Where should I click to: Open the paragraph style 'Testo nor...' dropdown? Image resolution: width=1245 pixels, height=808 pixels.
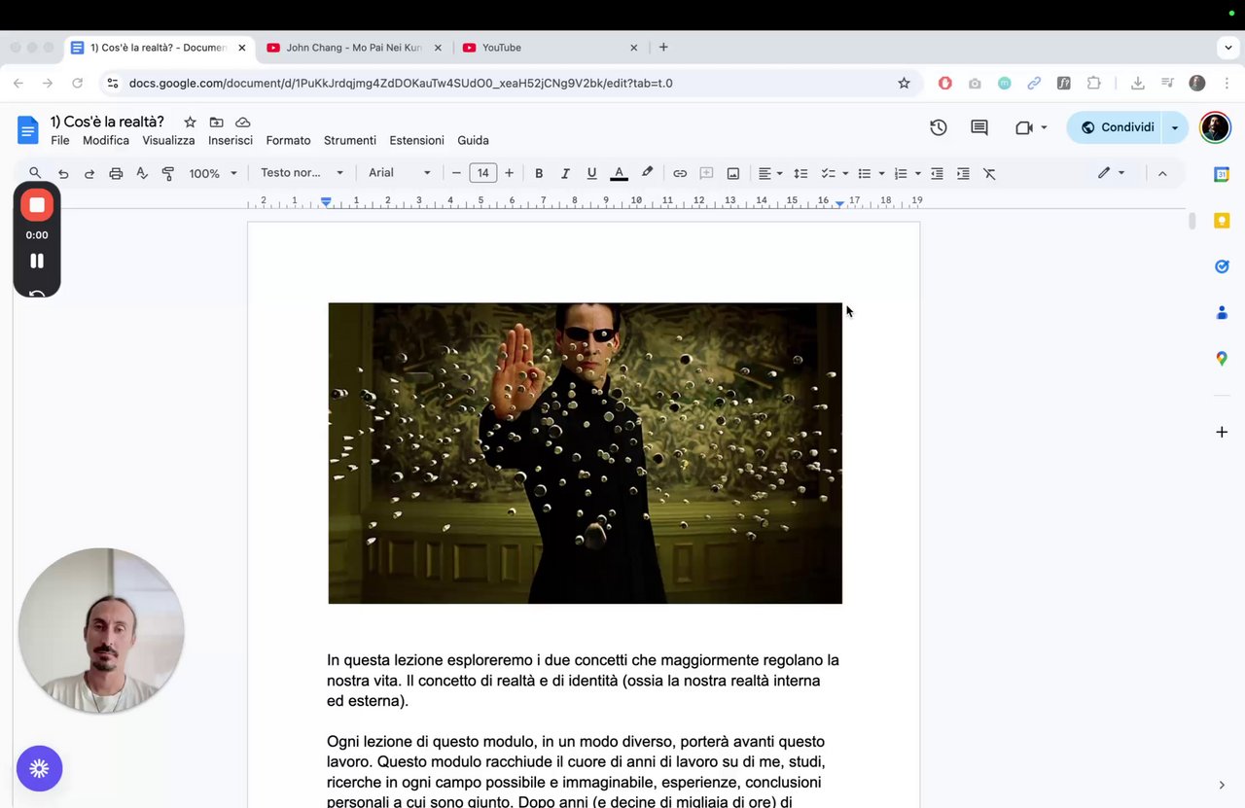coord(302,173)
